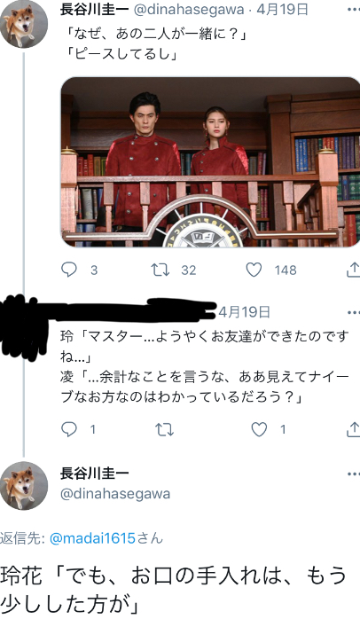360x619 pixels.
Task: Click reply icon on first tweet
Action: tap(69, 270)
